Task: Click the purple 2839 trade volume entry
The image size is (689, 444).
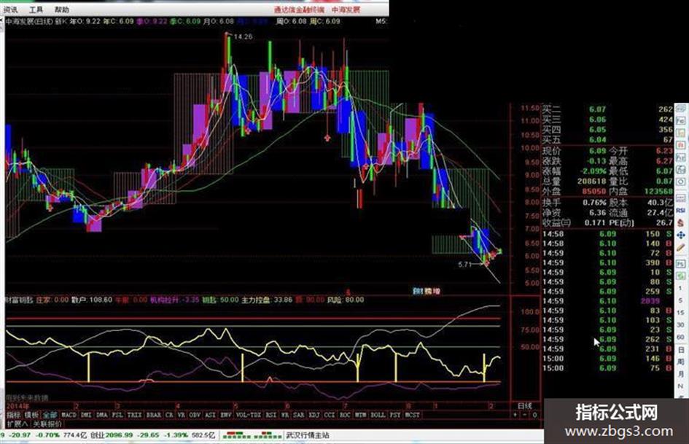Action: 650,301
